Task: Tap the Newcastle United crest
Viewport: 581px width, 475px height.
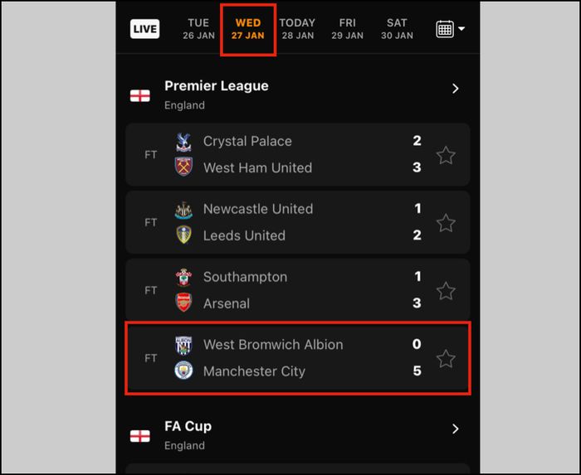Action: pyautogui.click(x=183, y=210)
